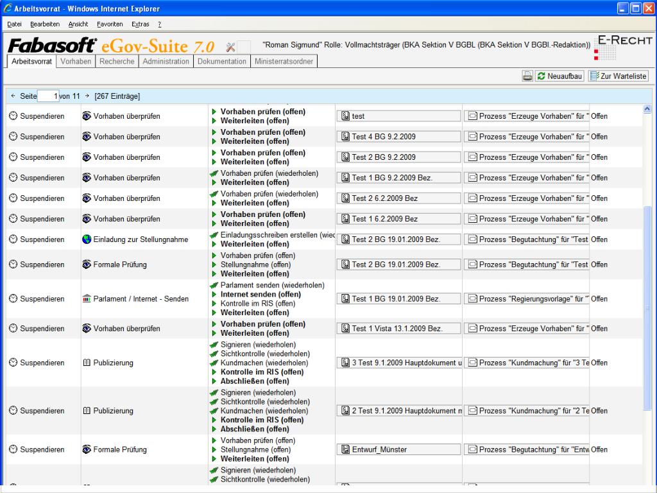The height and width of the screenshot is (493, 657).
Task: Open the Favoriten menu
Action: click(110, 24)
